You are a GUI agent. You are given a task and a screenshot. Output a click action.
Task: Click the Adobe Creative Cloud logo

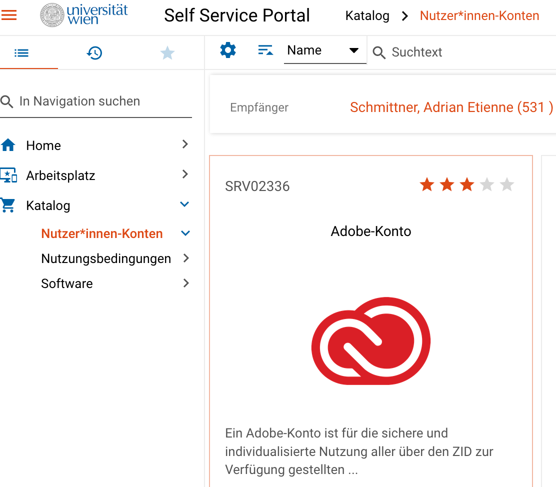371,341
